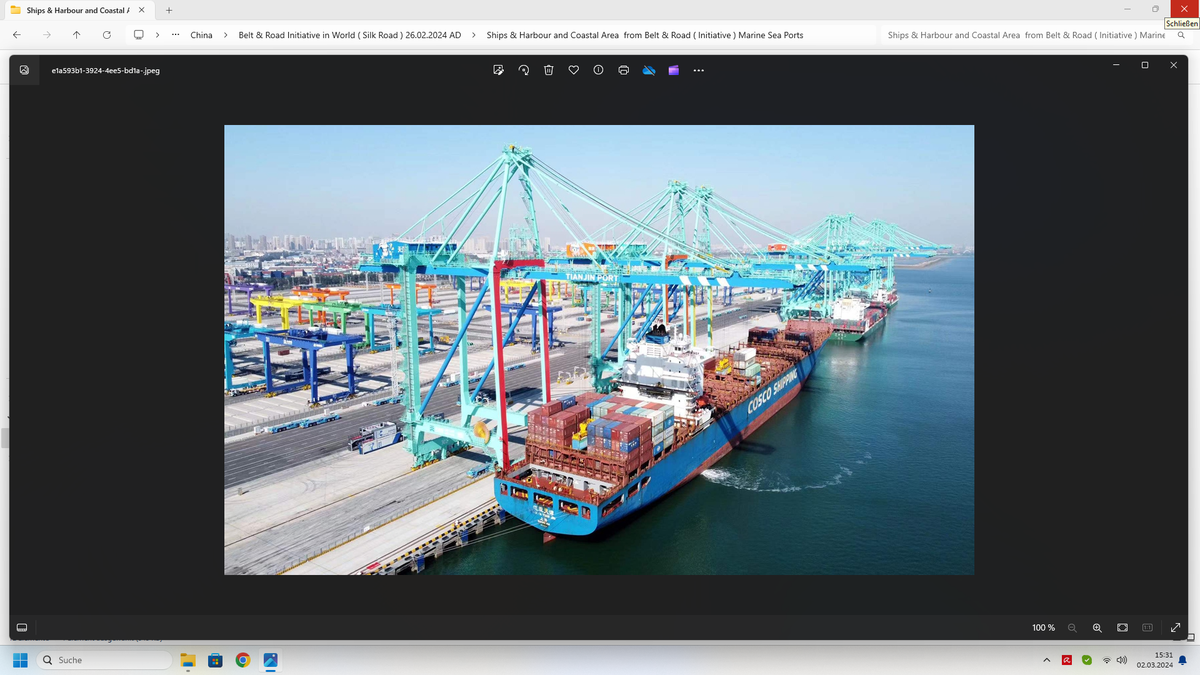Screen dimensions: 1200x675
Task: Close the Ships & Harbour Explorer tab
Action: pyautogui.click(x=142, y=10)
